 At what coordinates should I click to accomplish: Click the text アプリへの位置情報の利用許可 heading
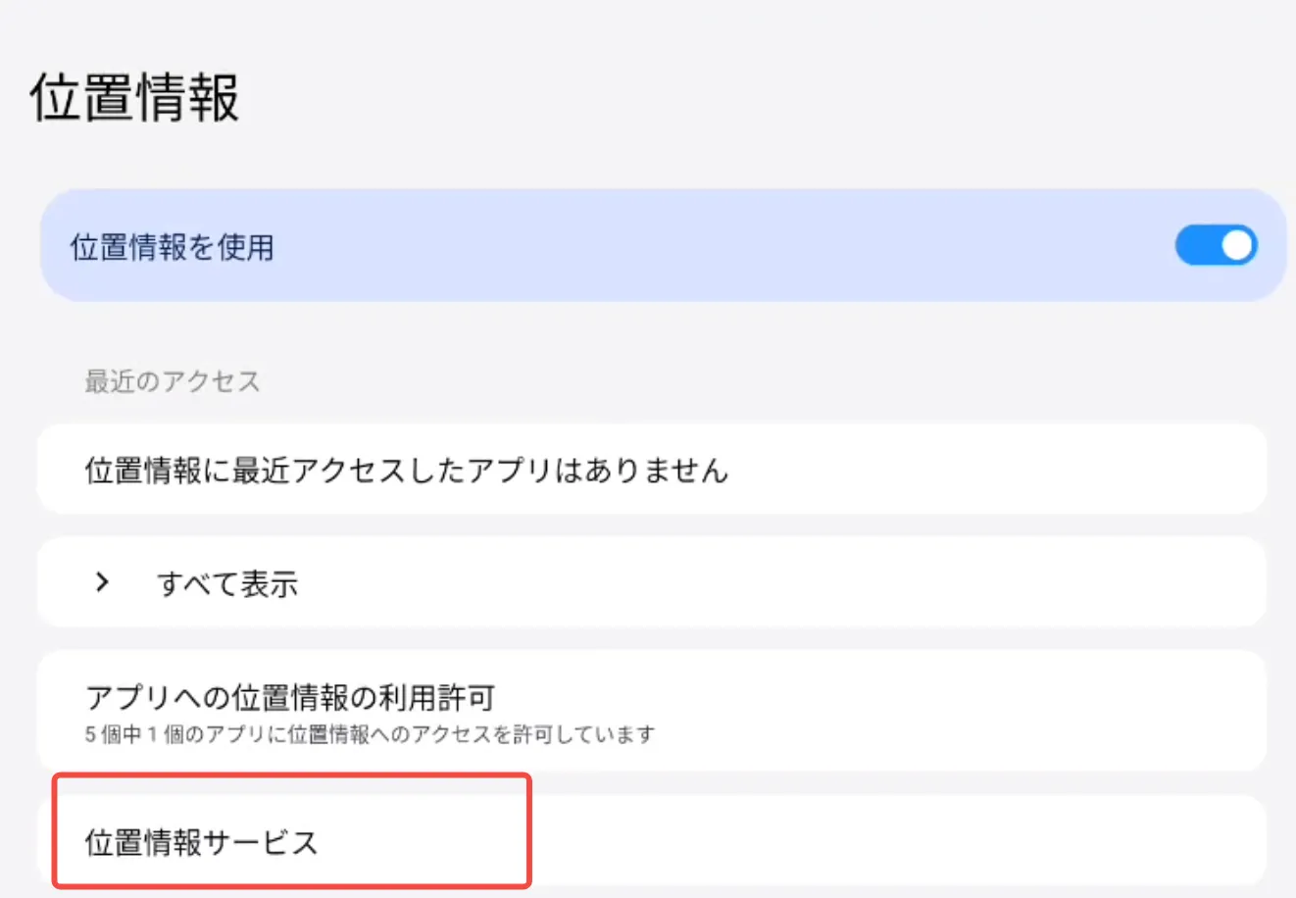[x=290, y=698]
